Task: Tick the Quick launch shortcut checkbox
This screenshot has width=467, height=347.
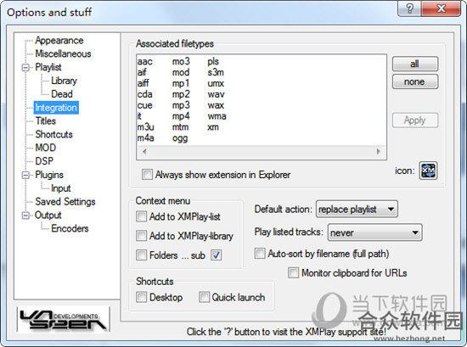Action: pyautogui.click(x=205, y=297)
